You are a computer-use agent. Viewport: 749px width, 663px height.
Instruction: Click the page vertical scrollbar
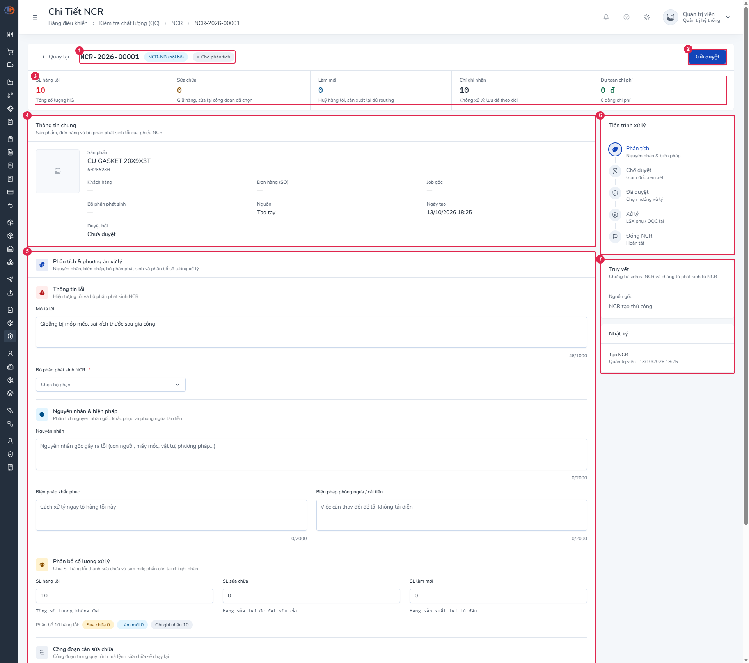[746, 265]
